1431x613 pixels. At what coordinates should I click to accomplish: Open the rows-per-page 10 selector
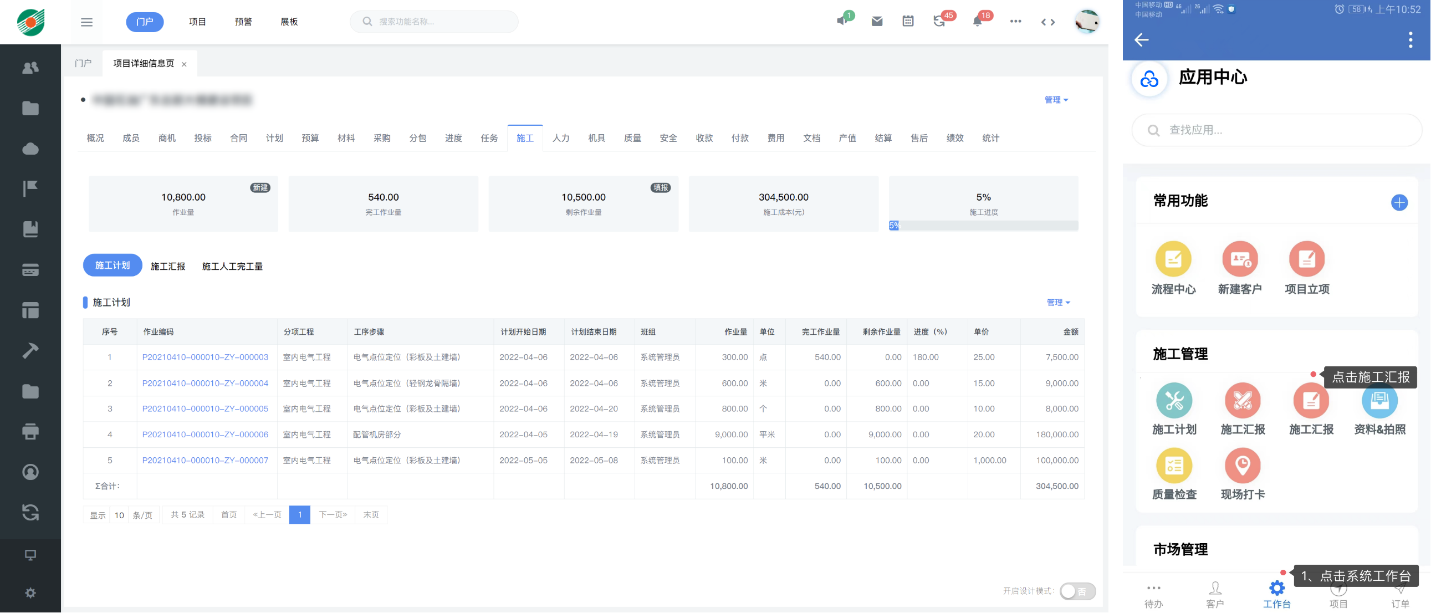point(119,515)
